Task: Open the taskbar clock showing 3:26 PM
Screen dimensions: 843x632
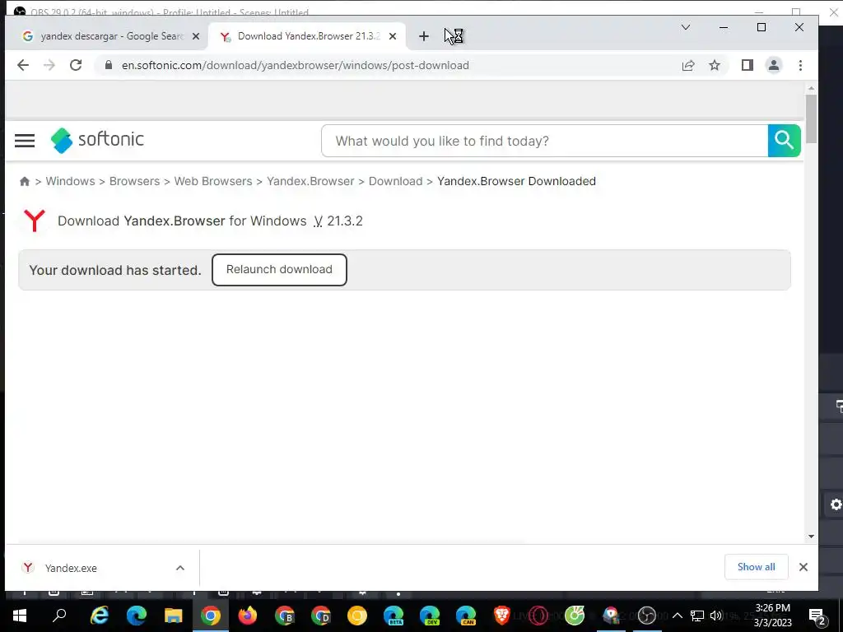Action: 772,616
